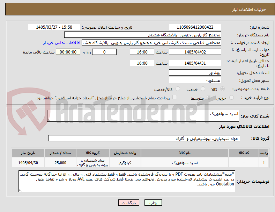This screenshot has width=275, height=212.
Task: Click the resize handle of شرح کلی نیاز box
Action: coord(49,120)
